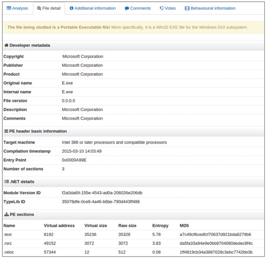Select the File version value 0.0.0.0
This screenshot has width=266, height=258.
pos(68,101)
